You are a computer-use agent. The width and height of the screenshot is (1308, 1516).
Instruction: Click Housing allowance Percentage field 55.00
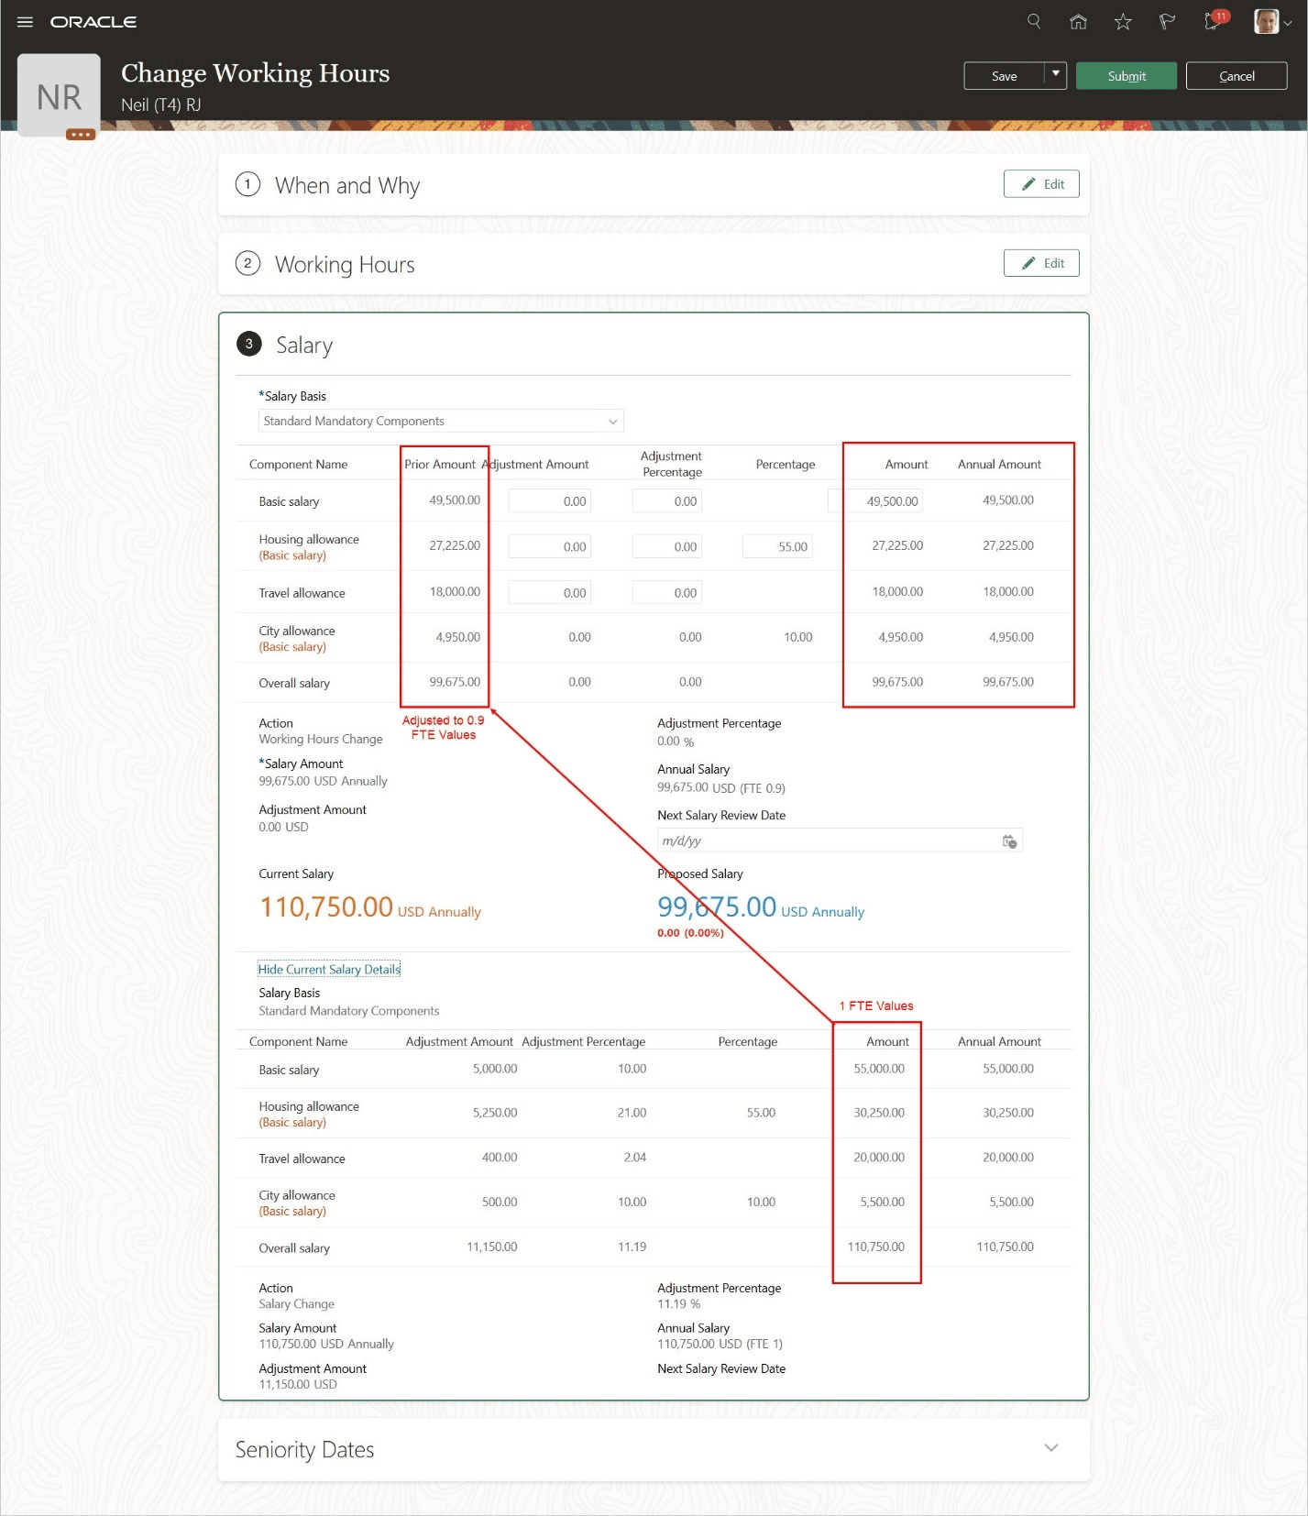(x=778, y=547)
